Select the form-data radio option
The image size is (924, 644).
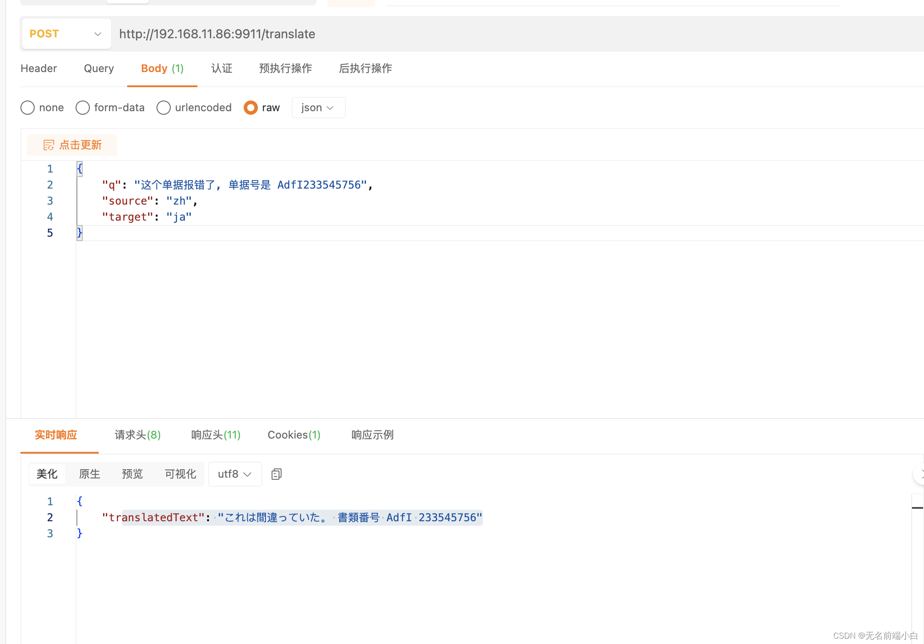[x=83, y=108]
